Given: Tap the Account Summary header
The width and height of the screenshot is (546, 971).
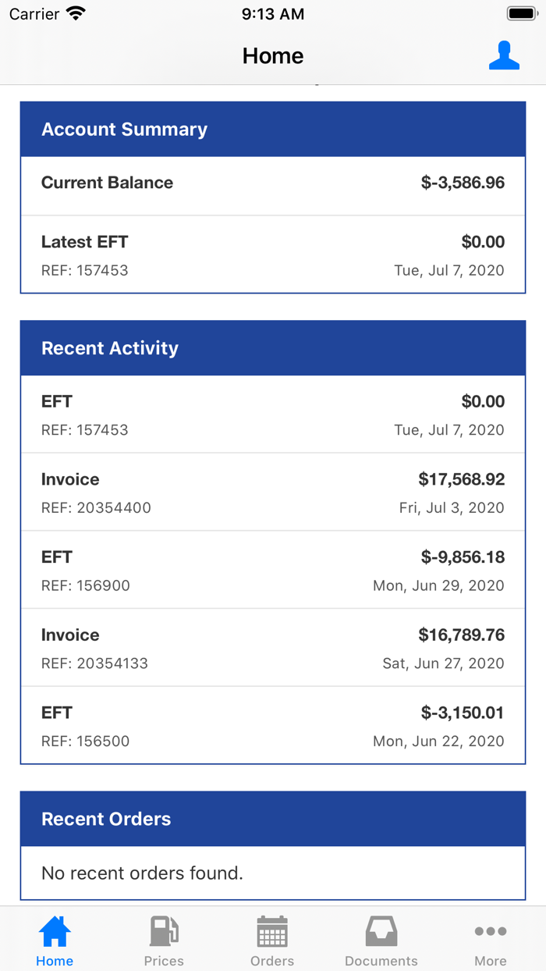Looking at the screenshot, I should click(x=273, y=130).
